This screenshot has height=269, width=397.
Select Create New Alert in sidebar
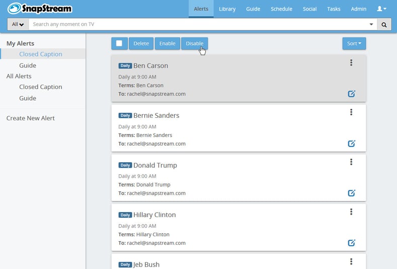[x=31, y=118]
